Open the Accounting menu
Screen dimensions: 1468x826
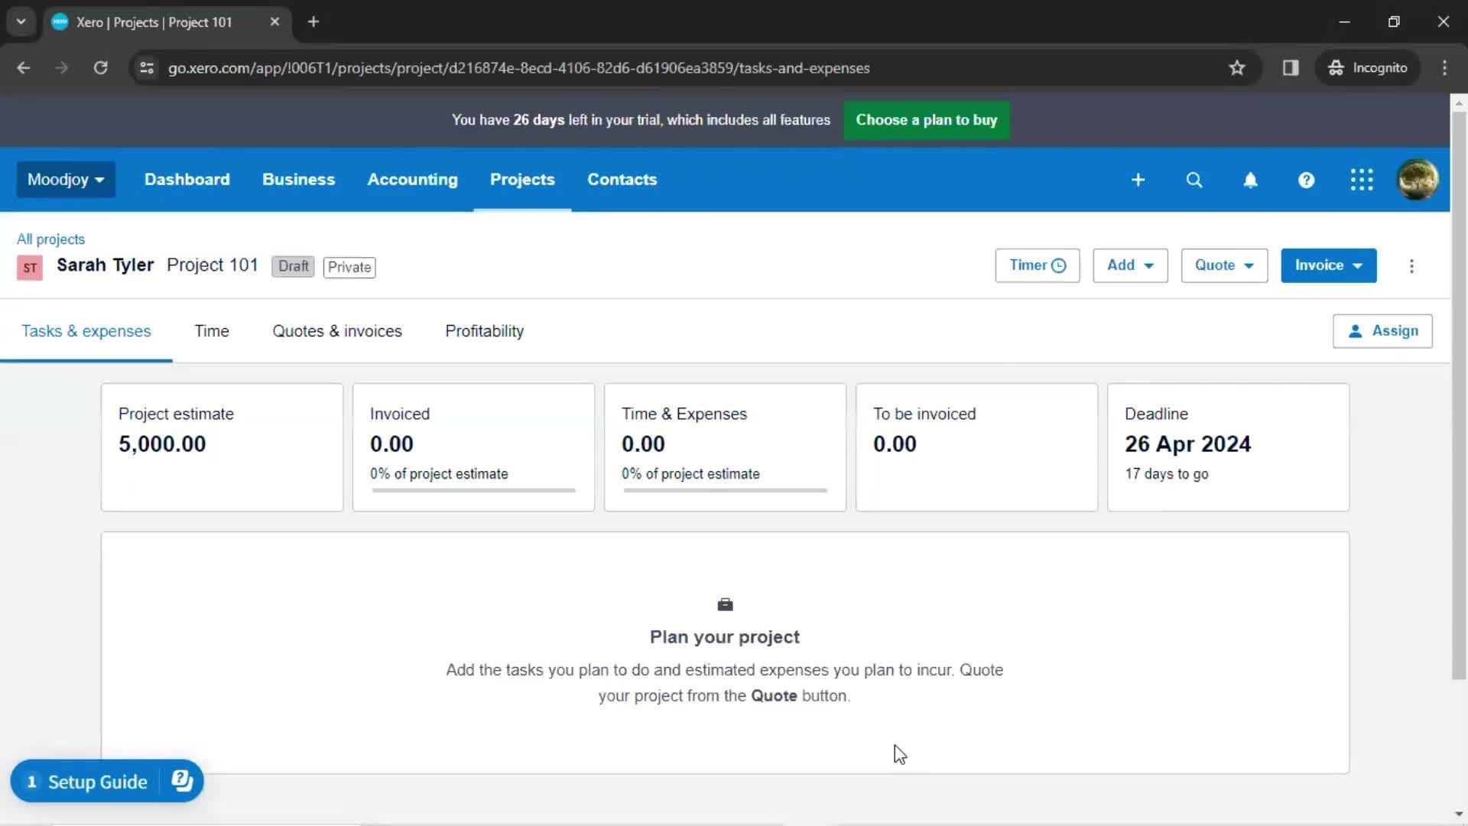coord(412,180)
